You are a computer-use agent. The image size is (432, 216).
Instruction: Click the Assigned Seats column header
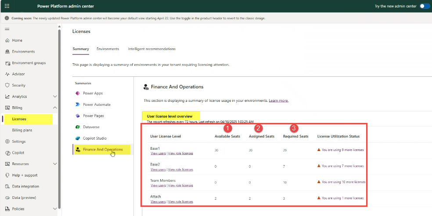tap(262, 136)
